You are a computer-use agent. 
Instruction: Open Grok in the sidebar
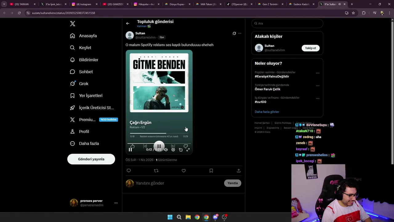(79, 84)
